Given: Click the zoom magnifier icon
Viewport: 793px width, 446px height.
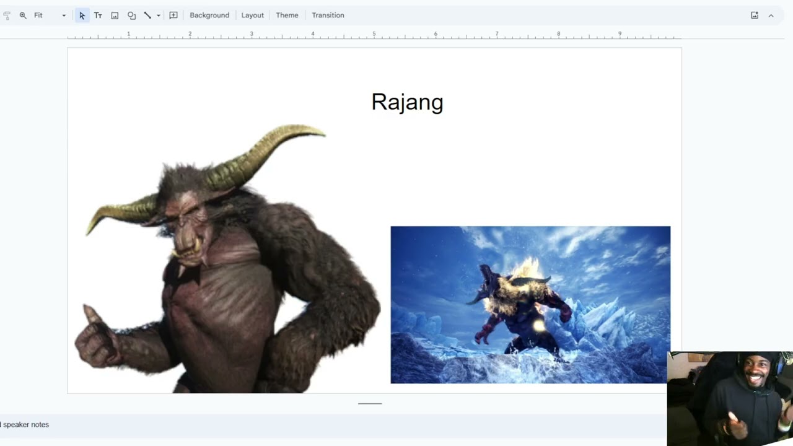Looking at the screenshot, I should click(x=23, y=15).
